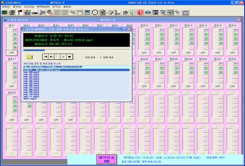The image size is (245, 166).
Task: Open the yellow folder in player dialog
Action: click(x=29, y=57)
